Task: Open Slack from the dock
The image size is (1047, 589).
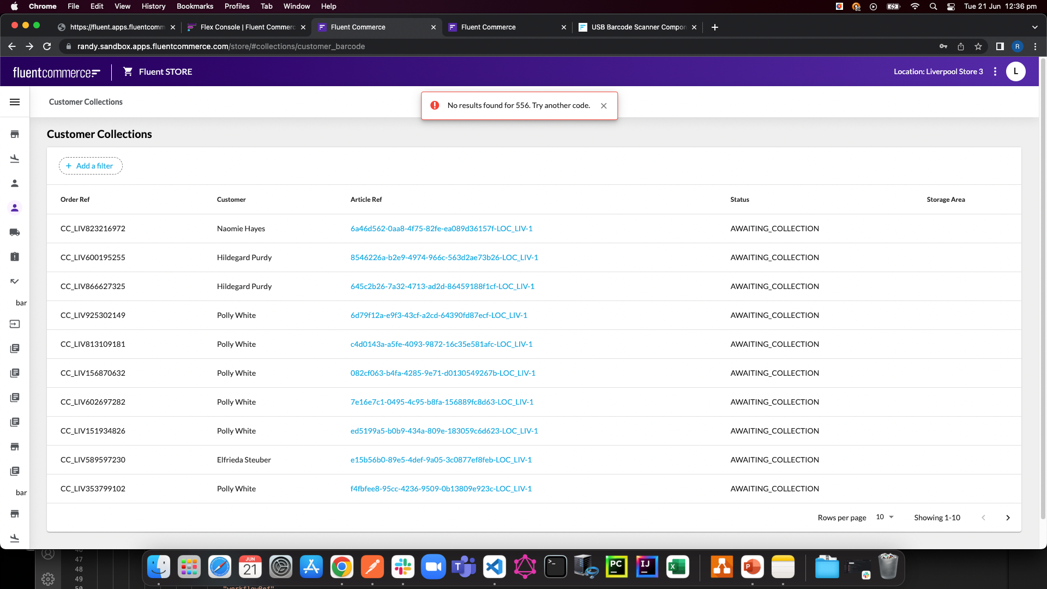Action: coord(403,567)
